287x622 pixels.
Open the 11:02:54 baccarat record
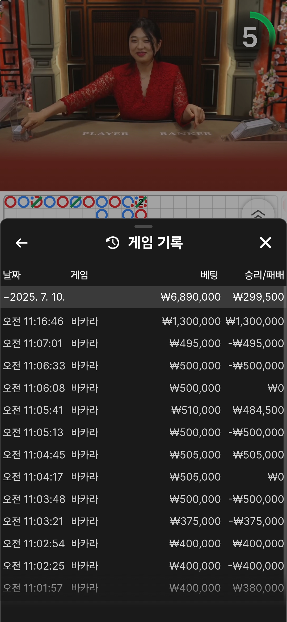(x=143, y=544)
